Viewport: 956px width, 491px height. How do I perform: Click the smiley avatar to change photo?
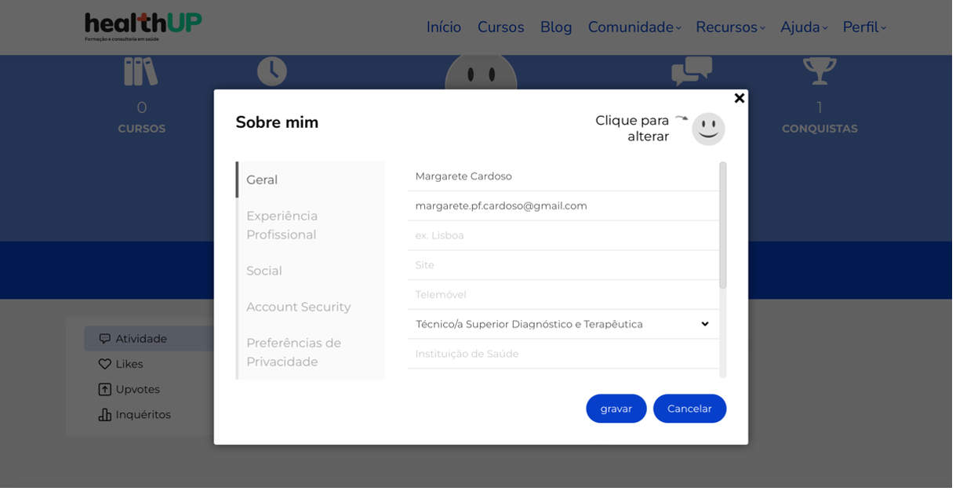[x=711, y=129]
